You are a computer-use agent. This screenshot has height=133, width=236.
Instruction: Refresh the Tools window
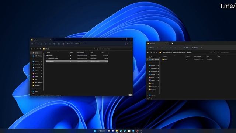coord(98,49)
